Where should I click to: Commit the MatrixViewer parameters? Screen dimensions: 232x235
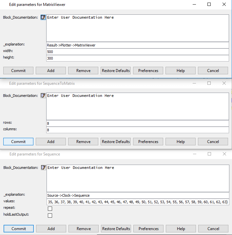(18, 71)
